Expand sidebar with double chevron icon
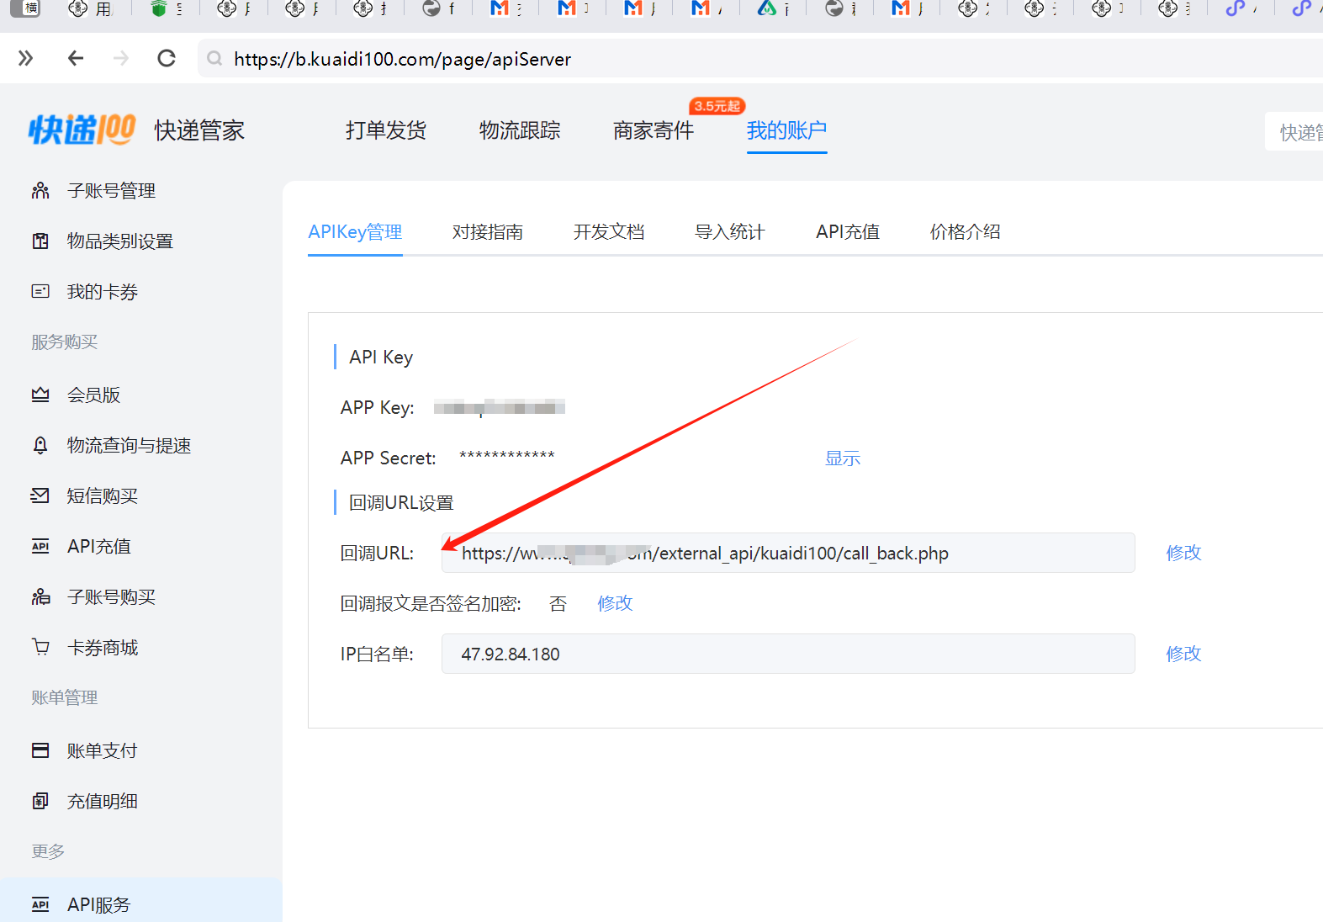This screenshot has height=922, width=1323. point(26,58)
